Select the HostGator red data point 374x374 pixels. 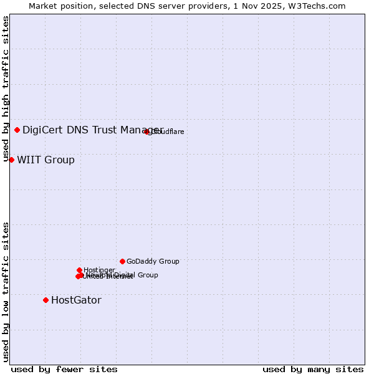[46, 300]
